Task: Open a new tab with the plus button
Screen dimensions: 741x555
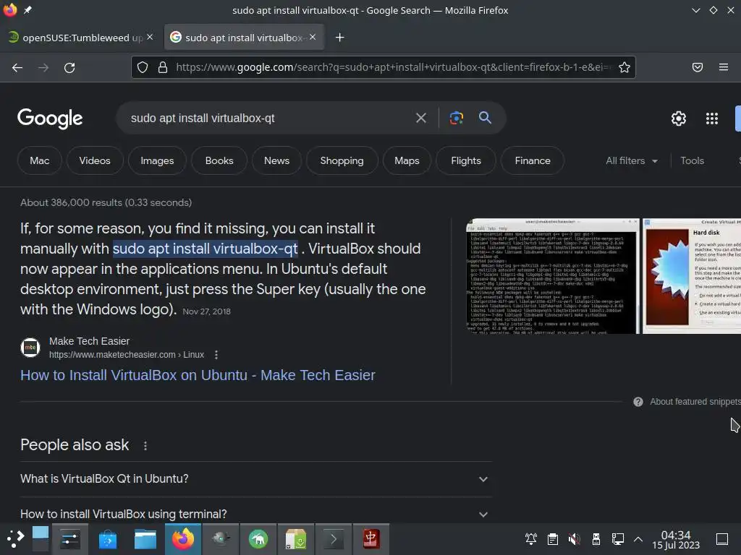Action: (x=340, y=38)
